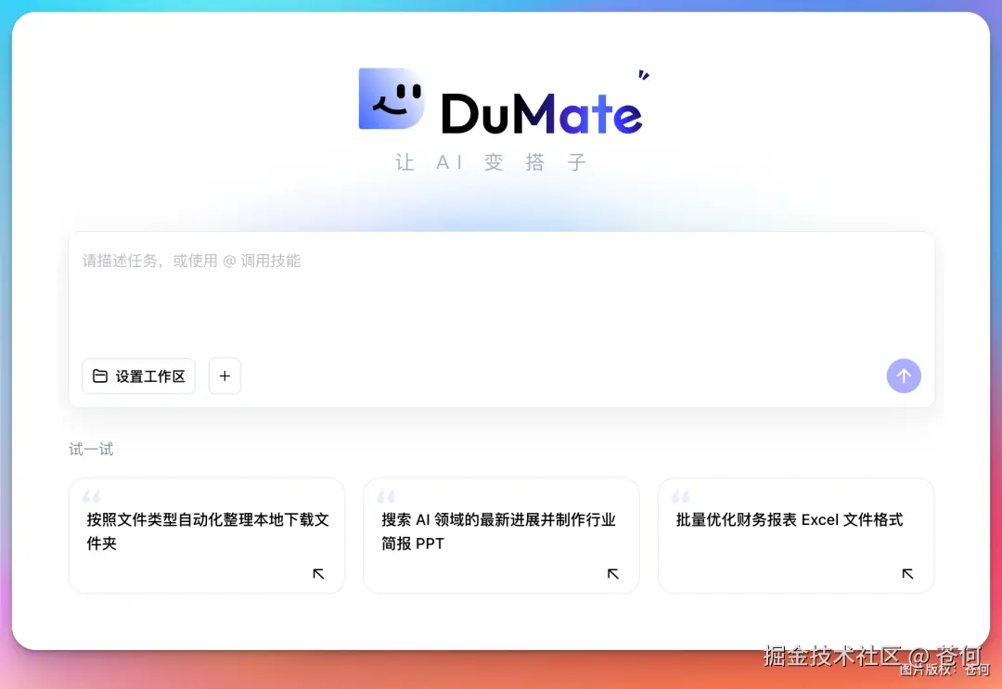Click the diagonal arrow on the AI PPT card
Image resolution: width=1002 pixels, height=689 pixels.
[x=613, y=574]
